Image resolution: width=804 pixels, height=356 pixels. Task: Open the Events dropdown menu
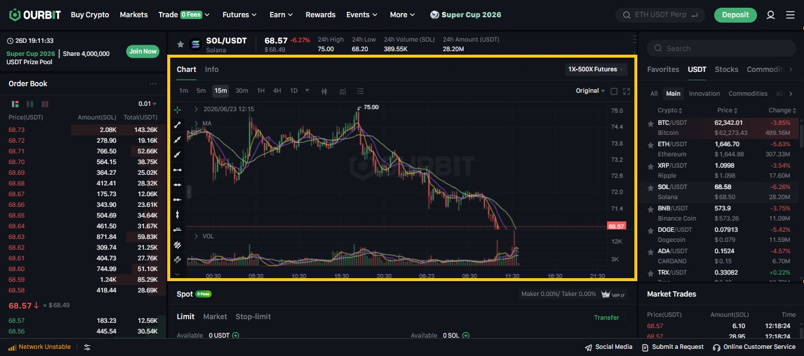pyautogui.click(x=362, y=15)
